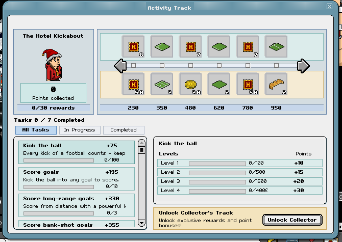Select collector-track grass tile above 620
The width and height of the screenshot is (342, 242).
[219, 84]
